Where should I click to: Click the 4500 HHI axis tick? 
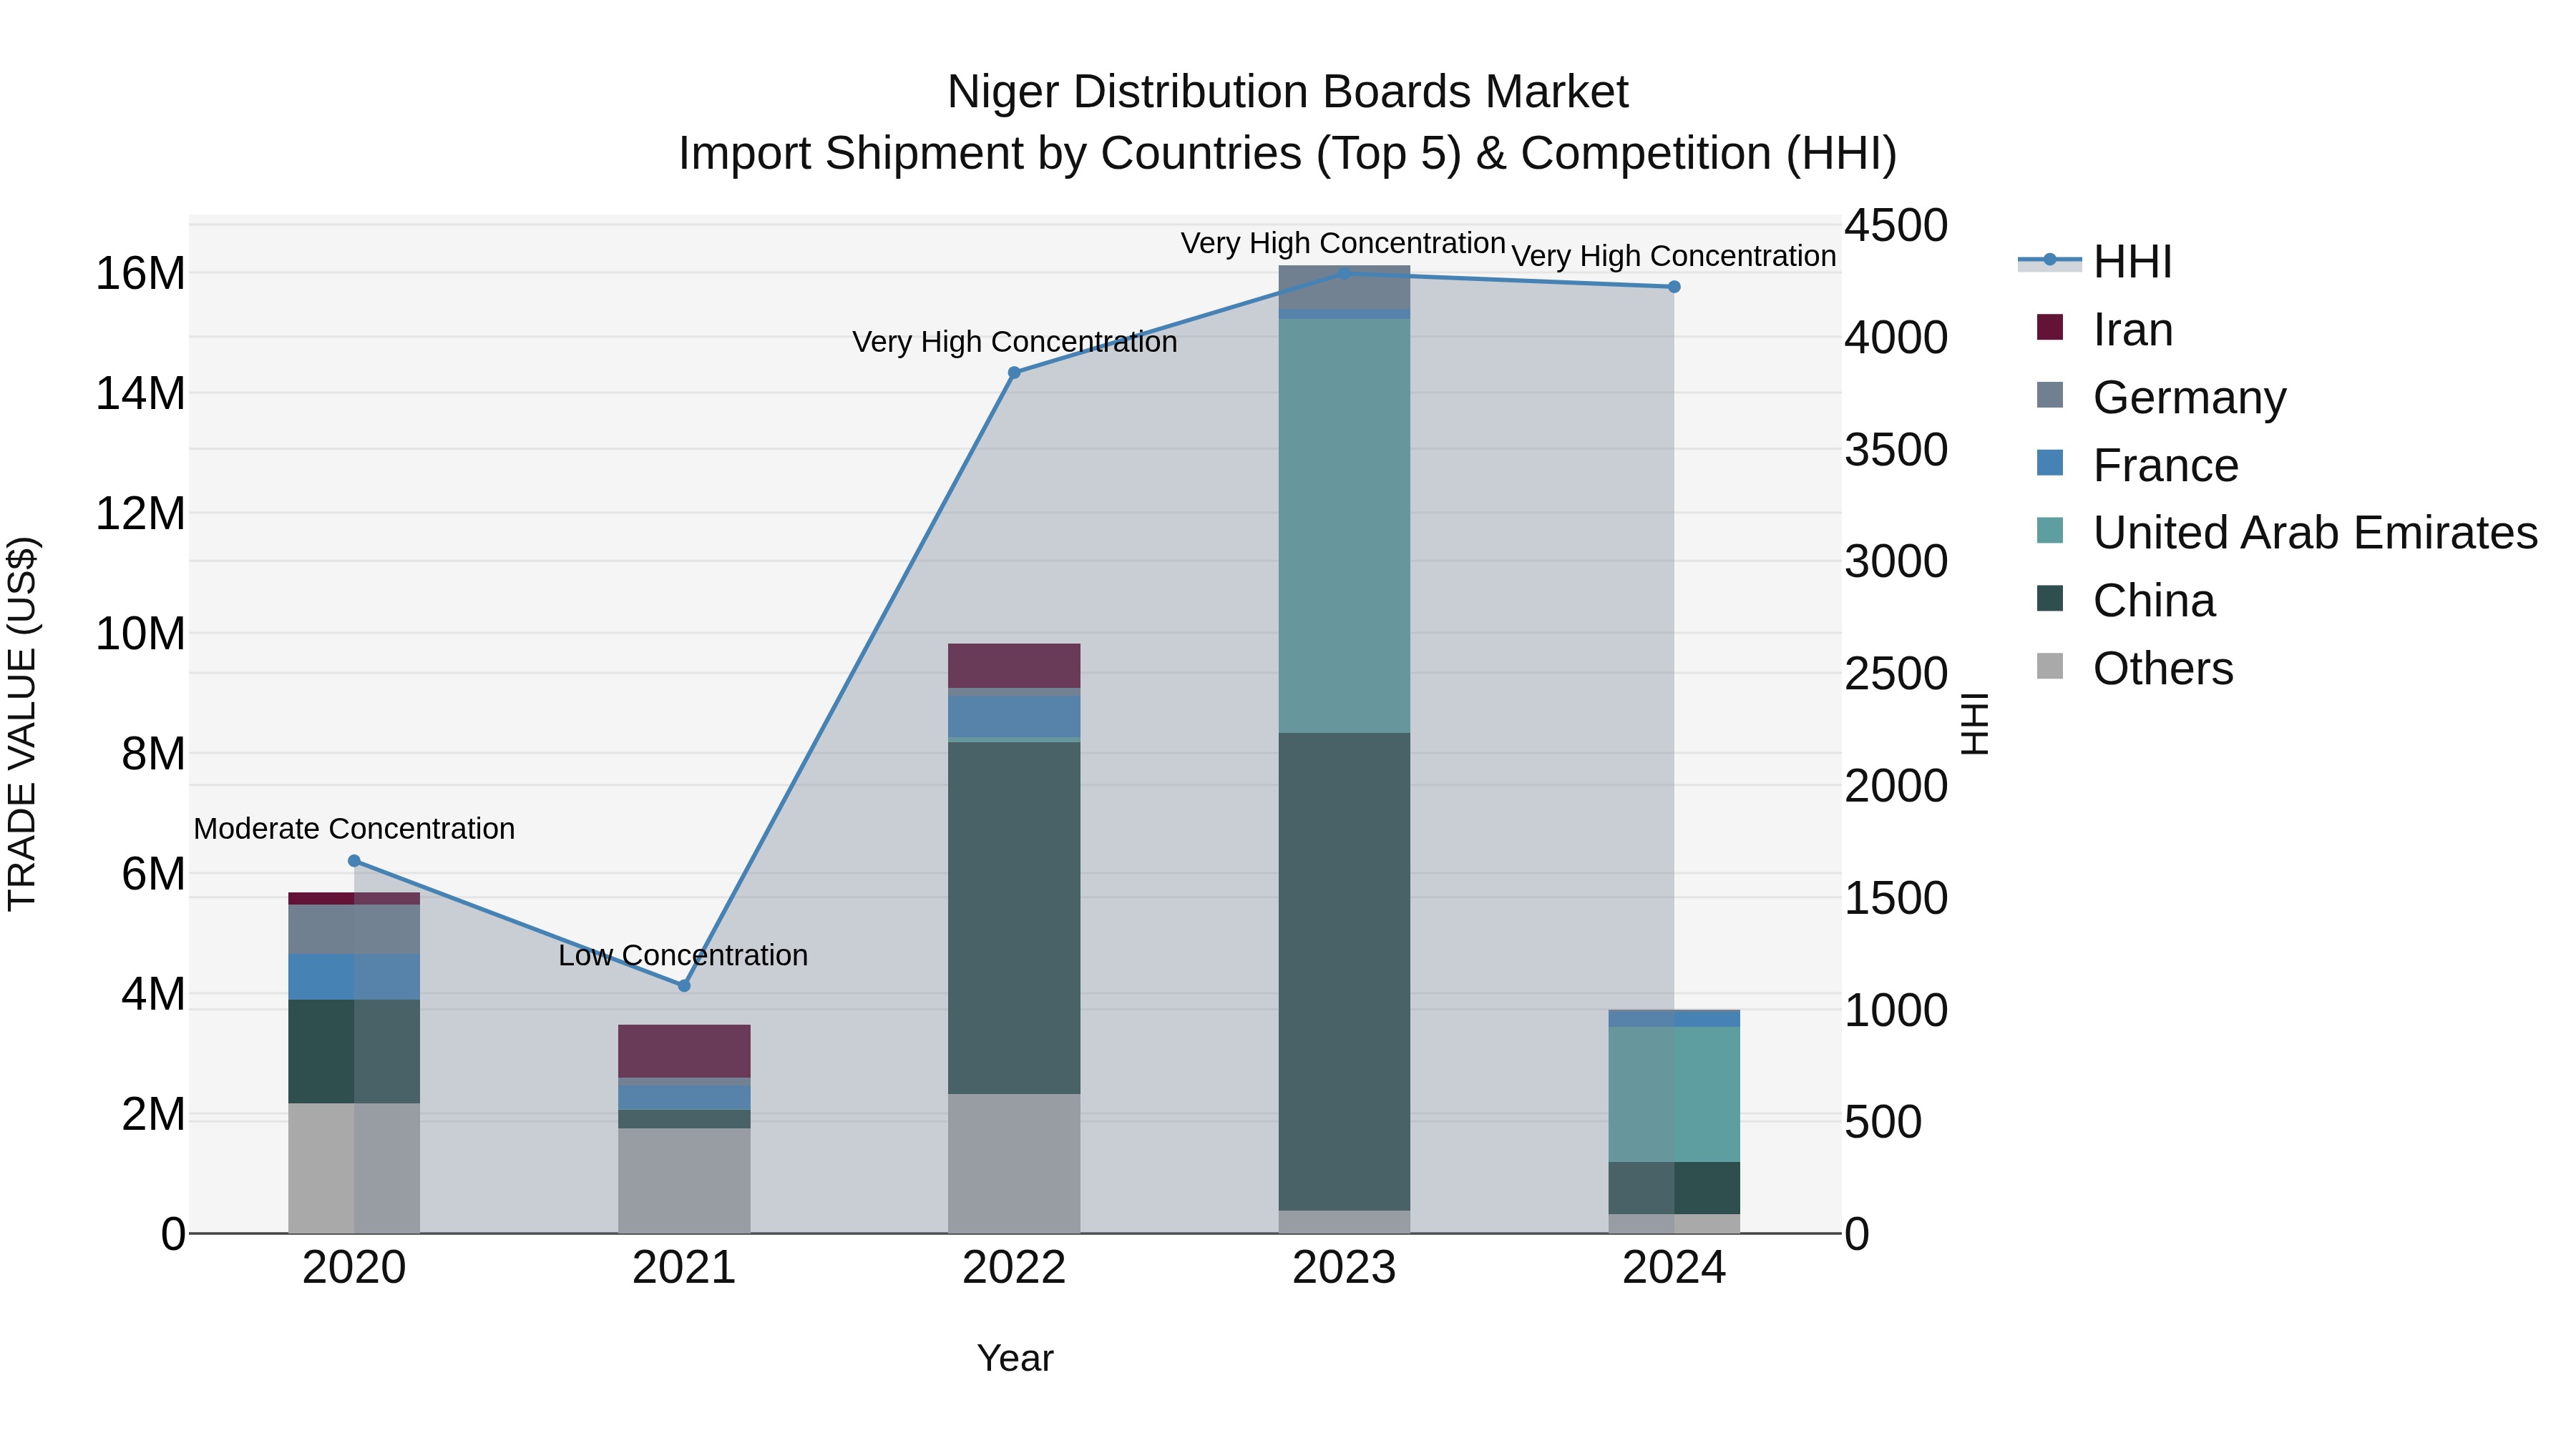pos(1896,225)
